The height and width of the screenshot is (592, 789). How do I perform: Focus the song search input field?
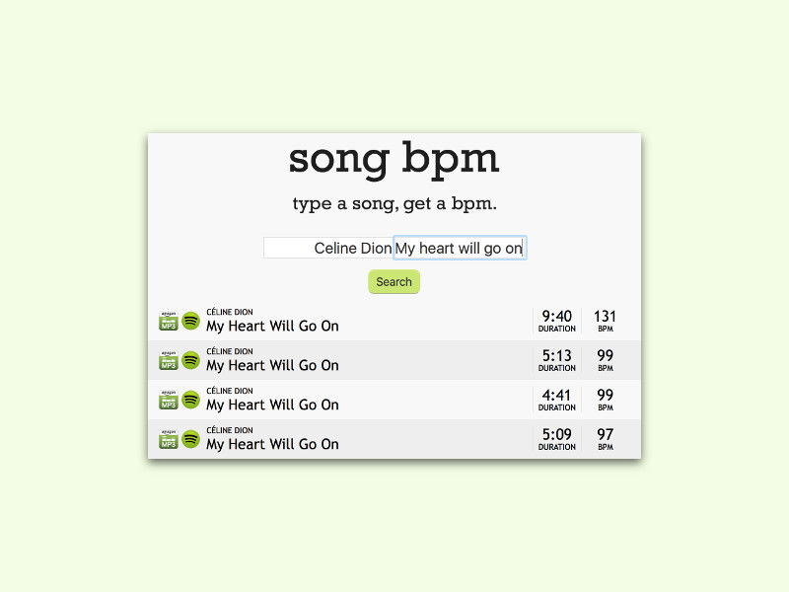[x=395, y=248]
